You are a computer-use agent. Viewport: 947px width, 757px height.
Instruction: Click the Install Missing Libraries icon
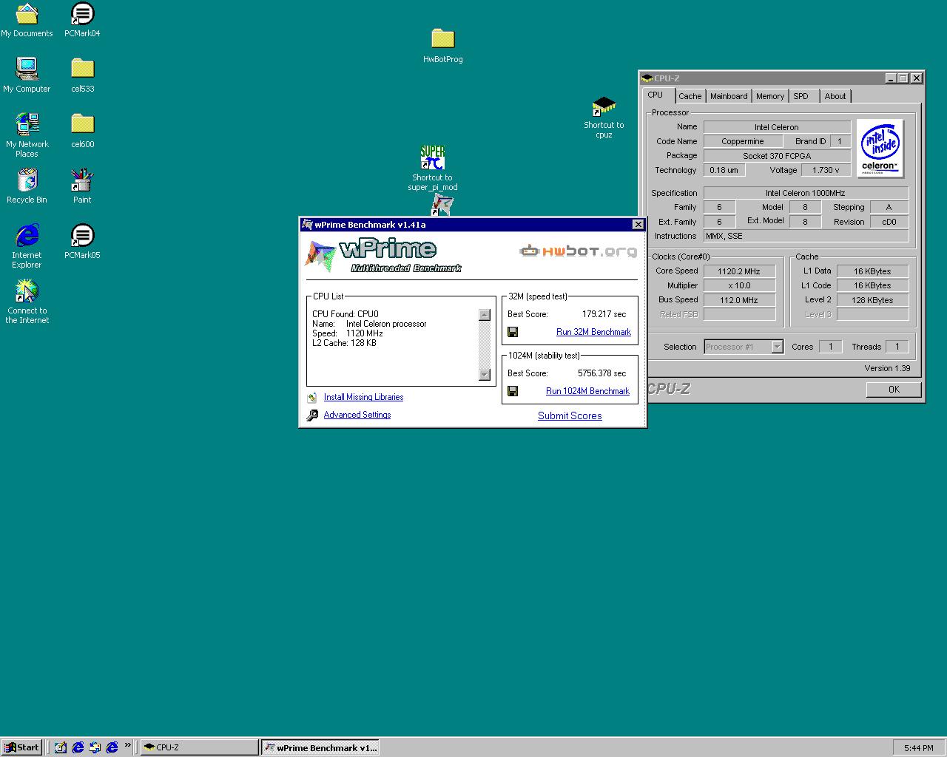[312, 398]
